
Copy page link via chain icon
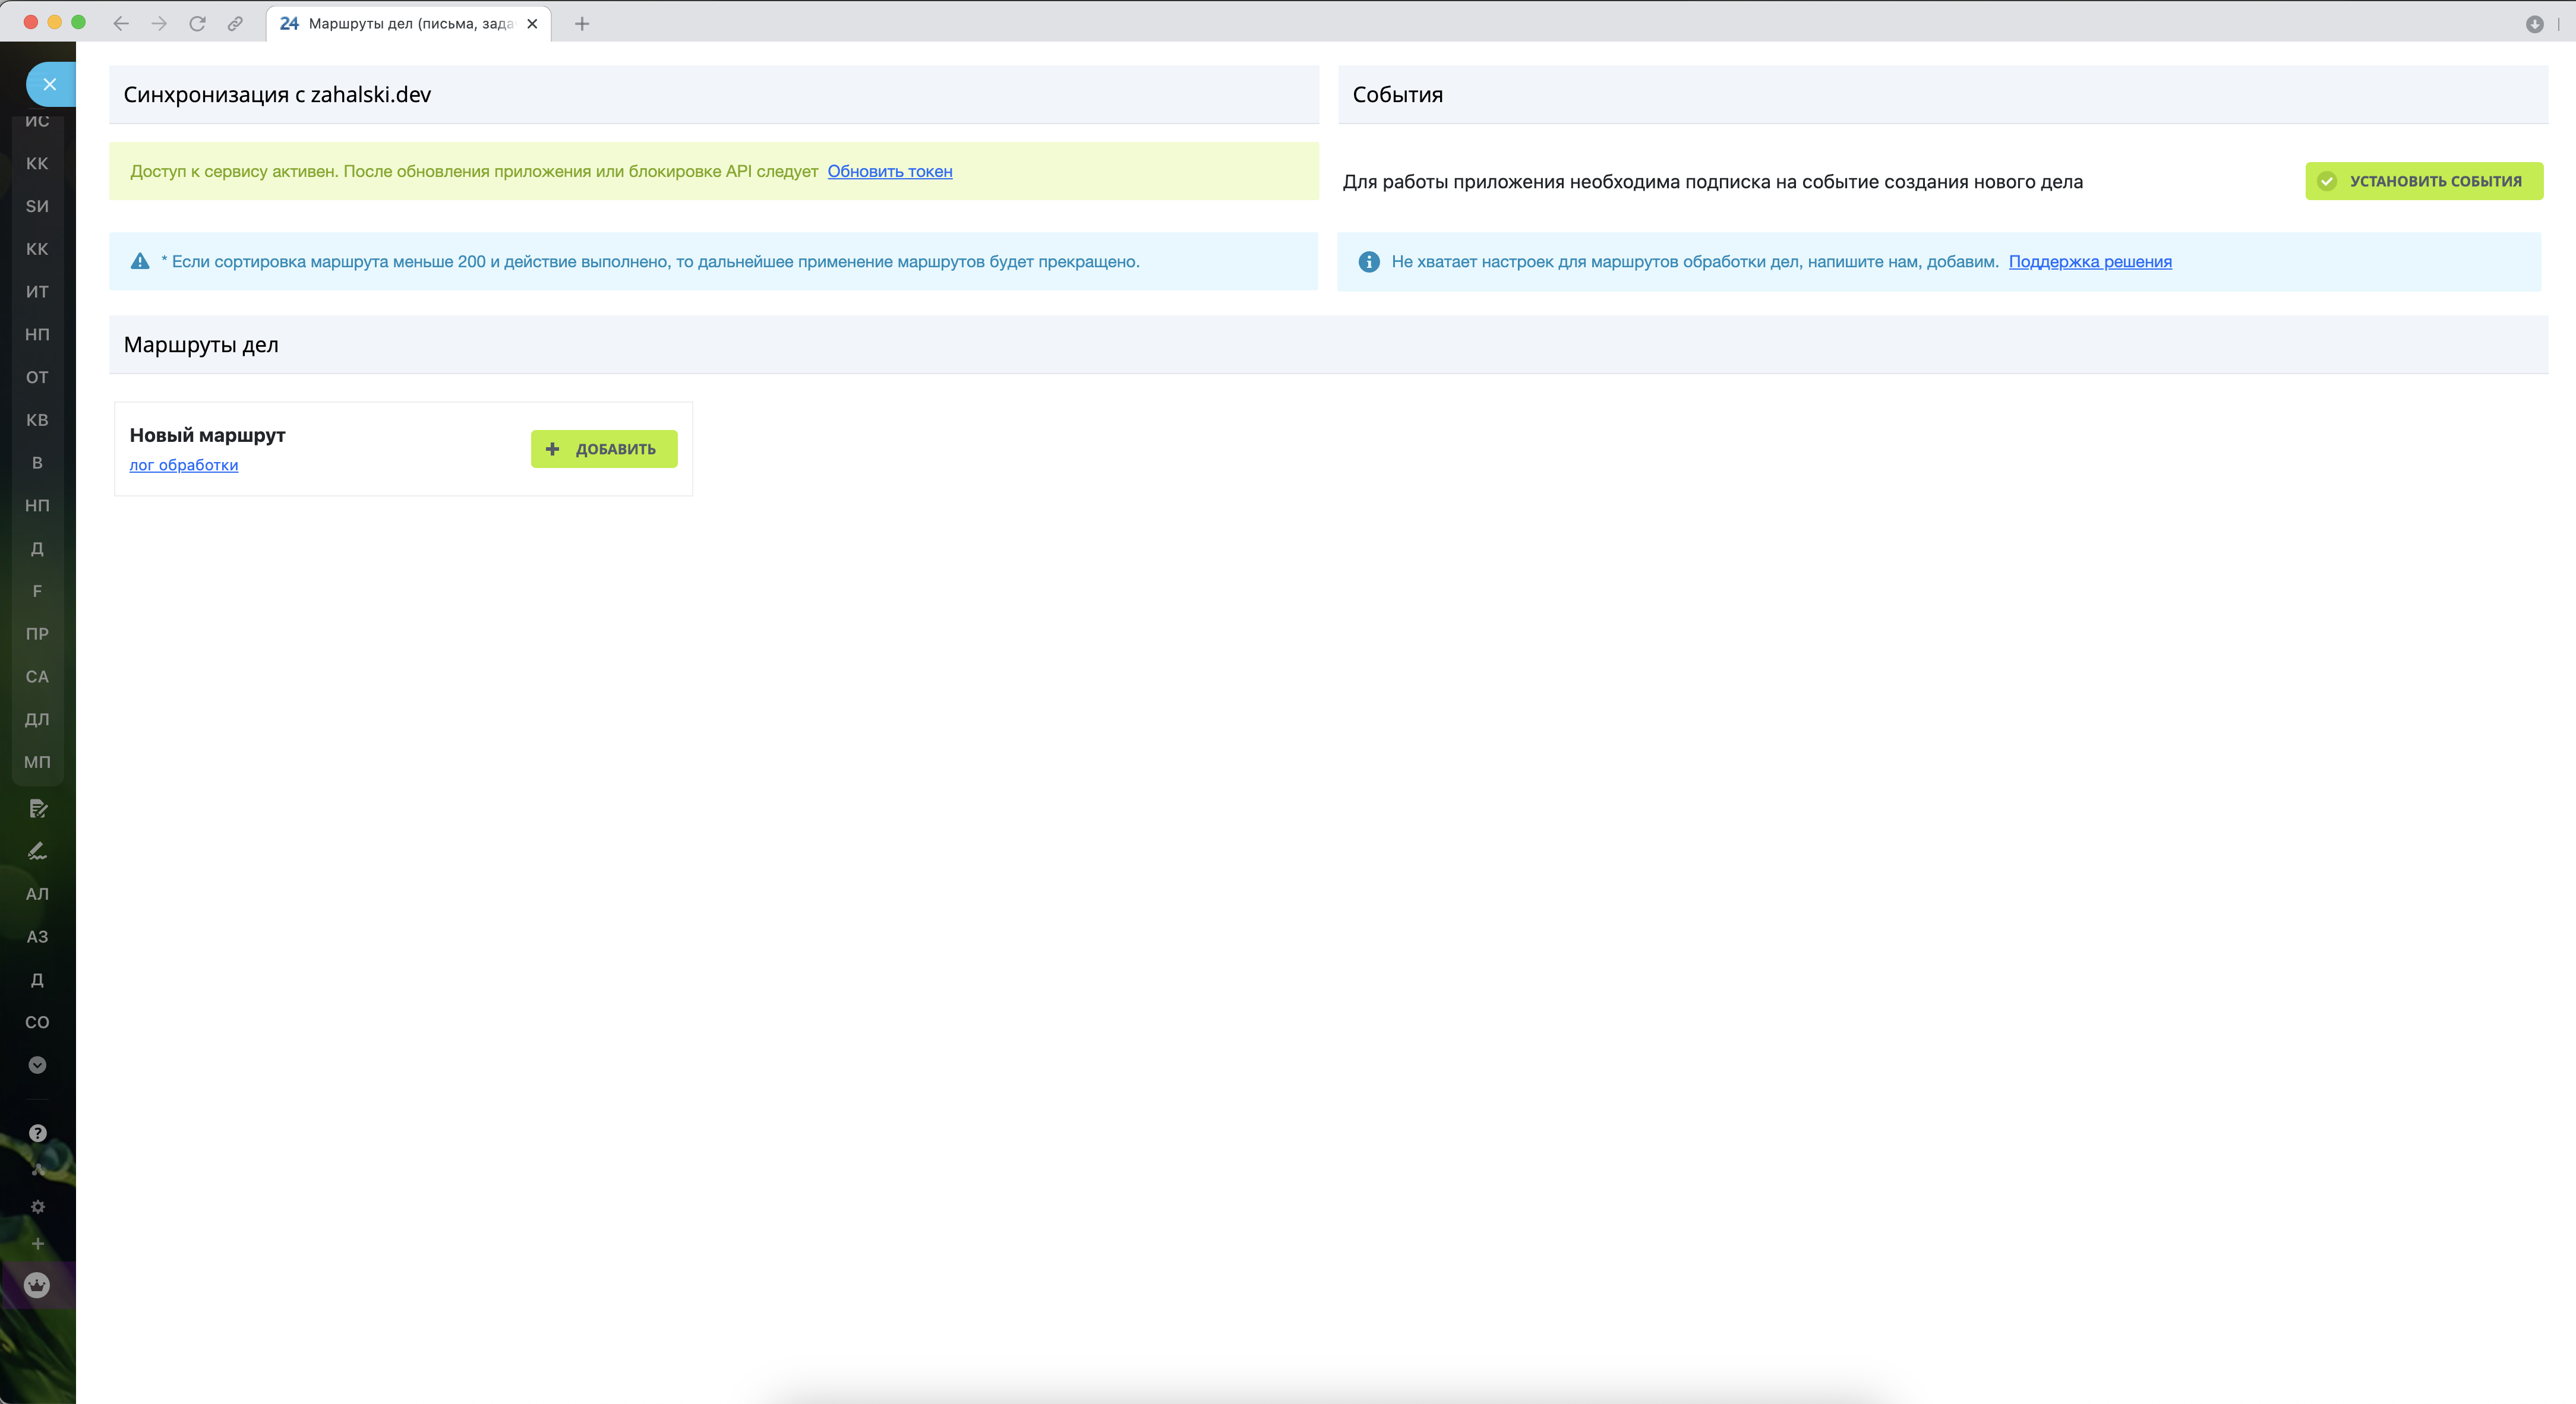click(235, 24)
